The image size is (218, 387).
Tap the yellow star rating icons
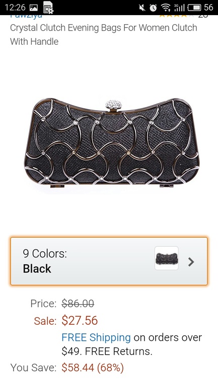[x=176, y=16]
